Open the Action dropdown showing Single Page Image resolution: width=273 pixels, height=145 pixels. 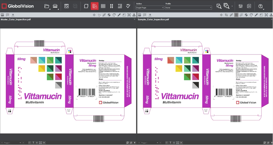pos(150,8)
